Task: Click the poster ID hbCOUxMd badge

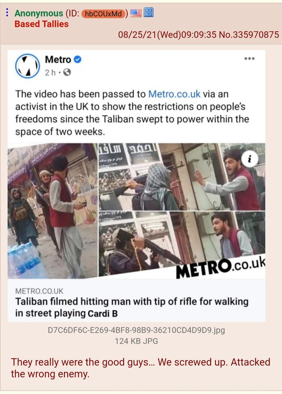Action: click(x=103, y=14)
